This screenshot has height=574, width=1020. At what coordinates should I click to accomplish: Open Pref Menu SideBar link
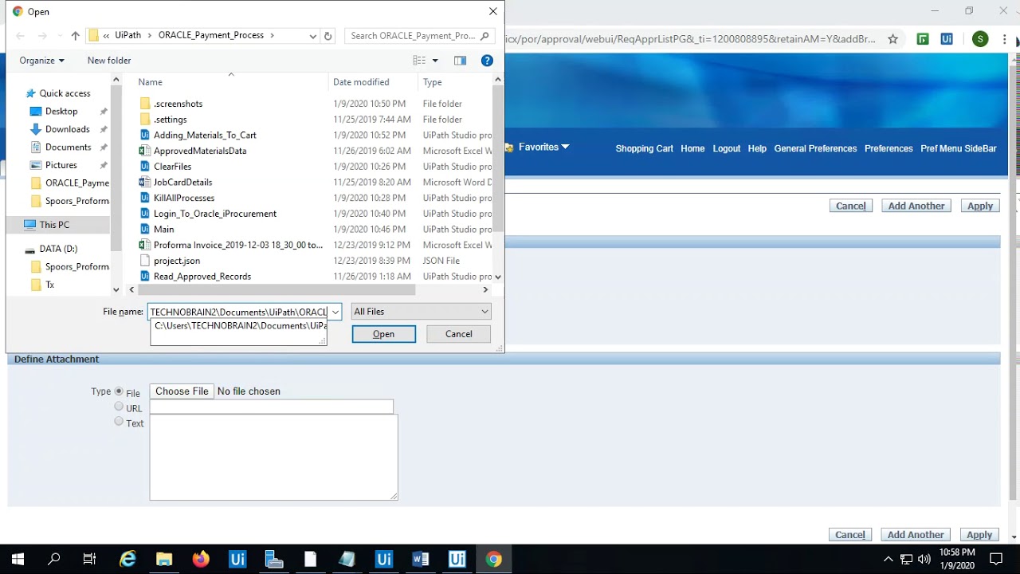(x=959, y=148)
